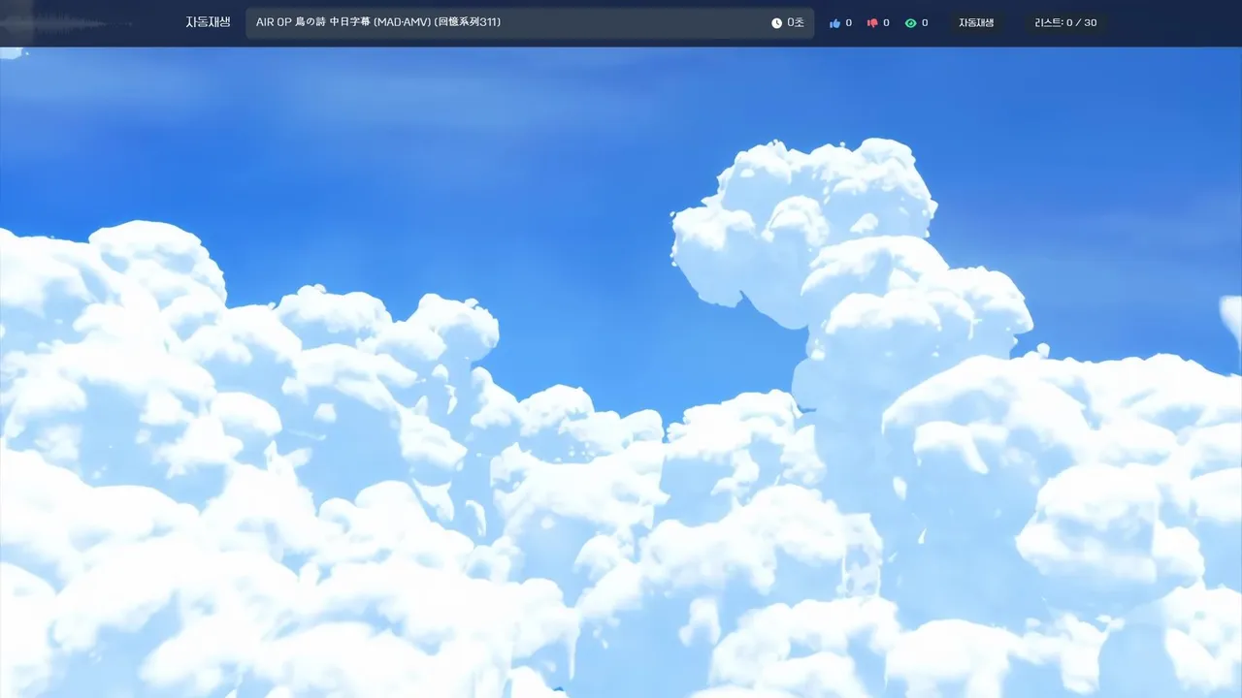Toggle the 자동재생 button beside the views count
1242x698 pixels.
point(976,23)
